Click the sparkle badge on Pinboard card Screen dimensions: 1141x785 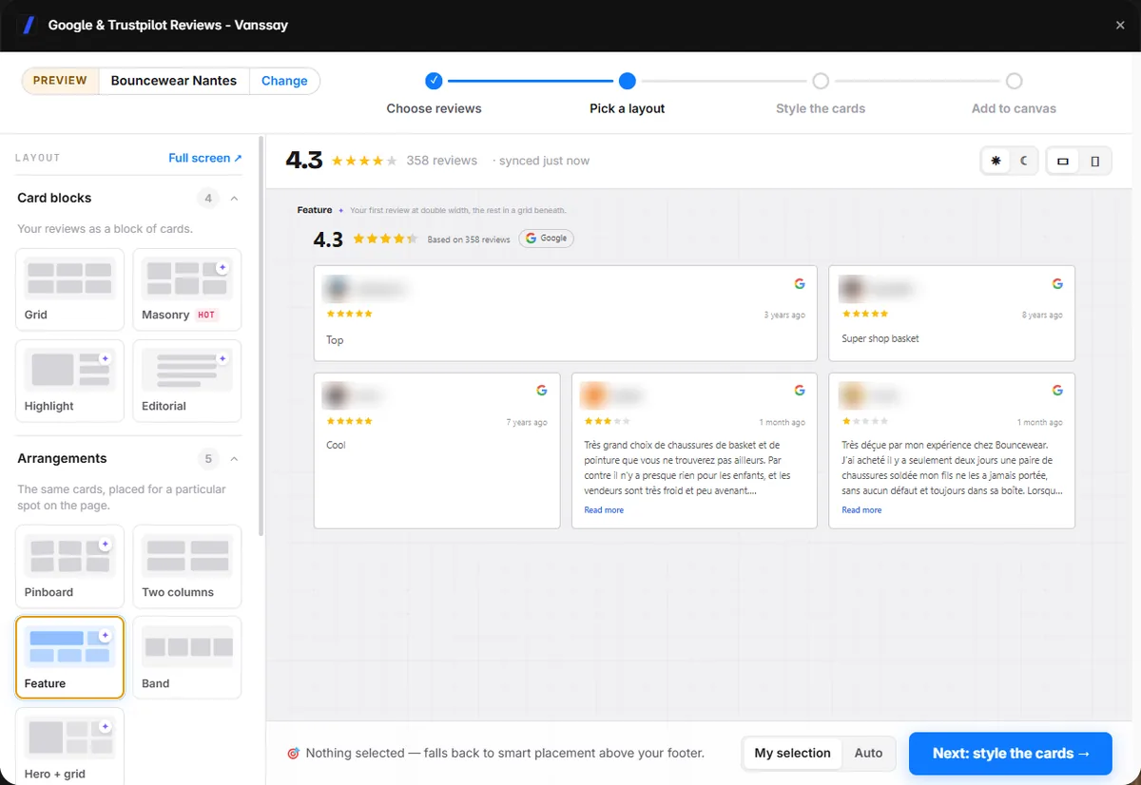pyautogui.click(x=105, y=545)
